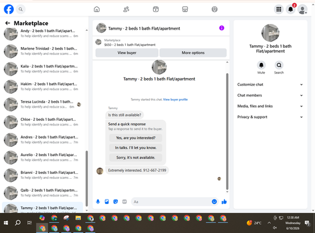Open the emoji picker in message box
Image resolution: width=315 pixels, height=233 pixels.
214,202
